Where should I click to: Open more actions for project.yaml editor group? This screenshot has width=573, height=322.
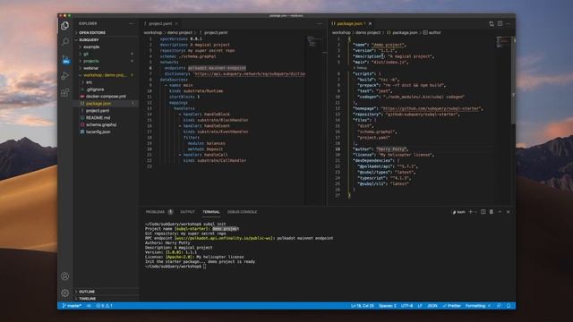pyautogui.click(x=320, y=24)
